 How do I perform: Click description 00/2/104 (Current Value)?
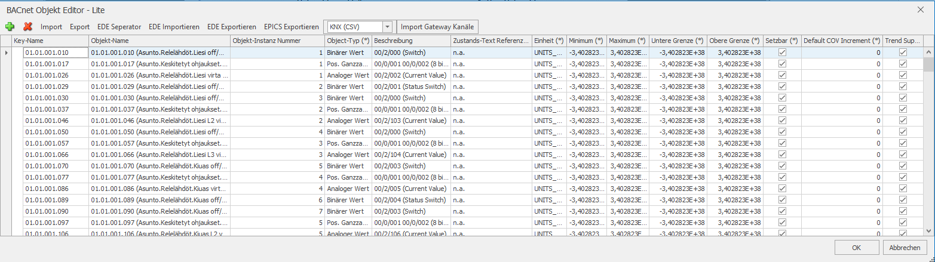[411, 155]
